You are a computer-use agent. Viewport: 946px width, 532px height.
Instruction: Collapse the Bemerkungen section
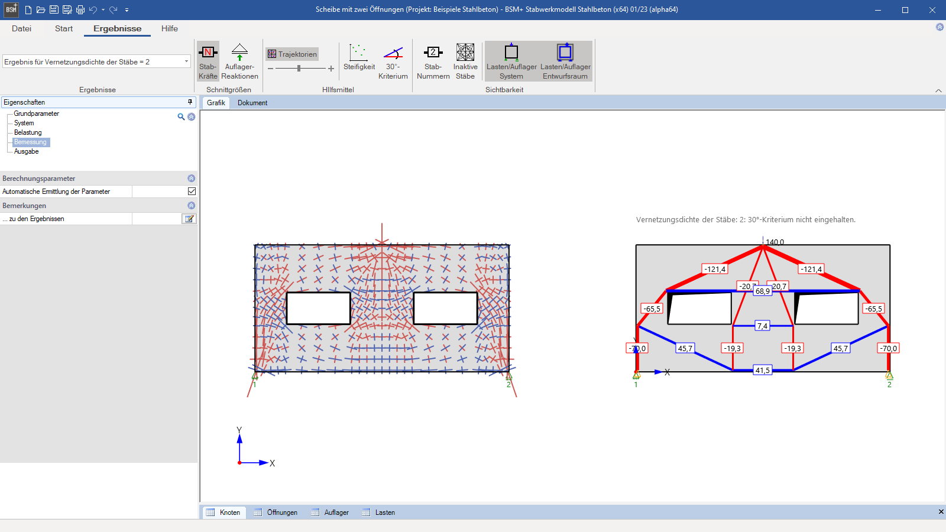(x=191, y=205)
